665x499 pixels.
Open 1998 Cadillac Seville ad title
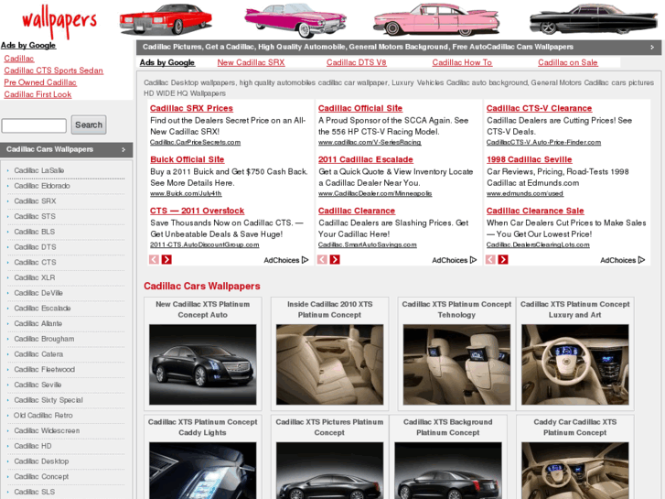point(530,159)
